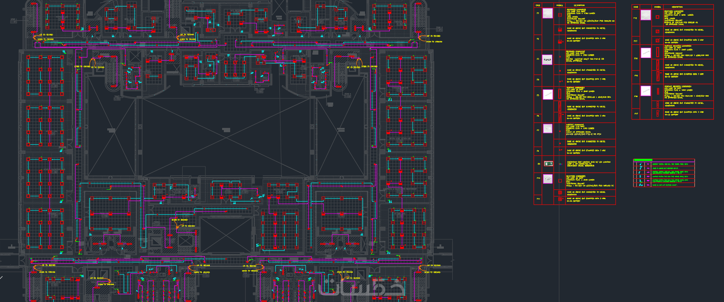Select the 'SYMBOL' header of right legend table

tap(657, 7)
